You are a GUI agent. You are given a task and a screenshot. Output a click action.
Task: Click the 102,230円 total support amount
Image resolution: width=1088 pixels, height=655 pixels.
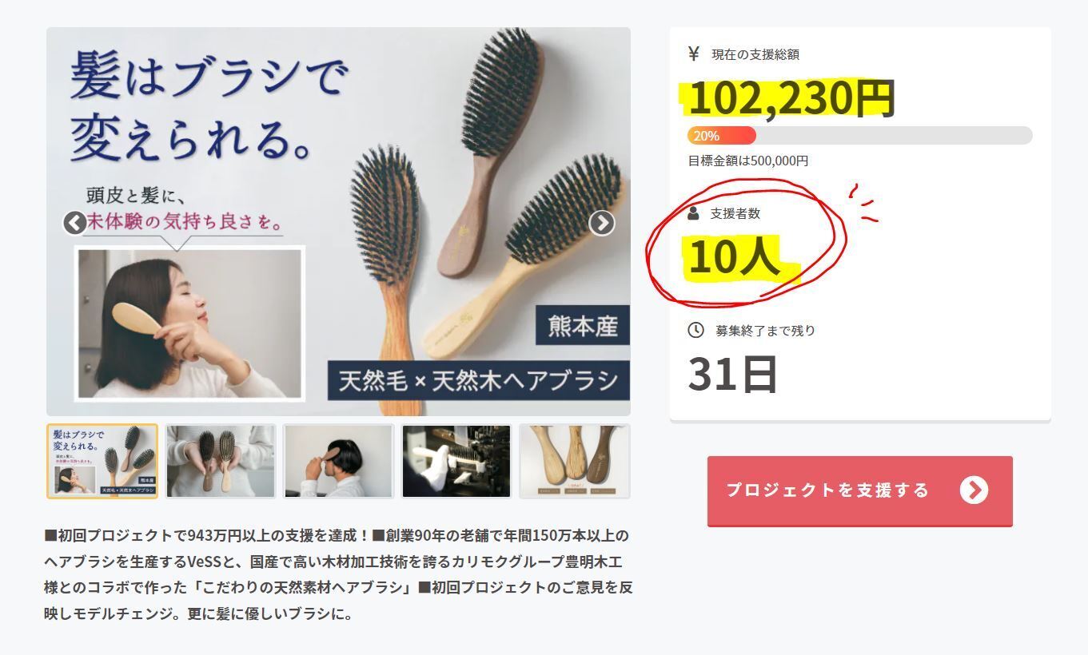point(791,98)
